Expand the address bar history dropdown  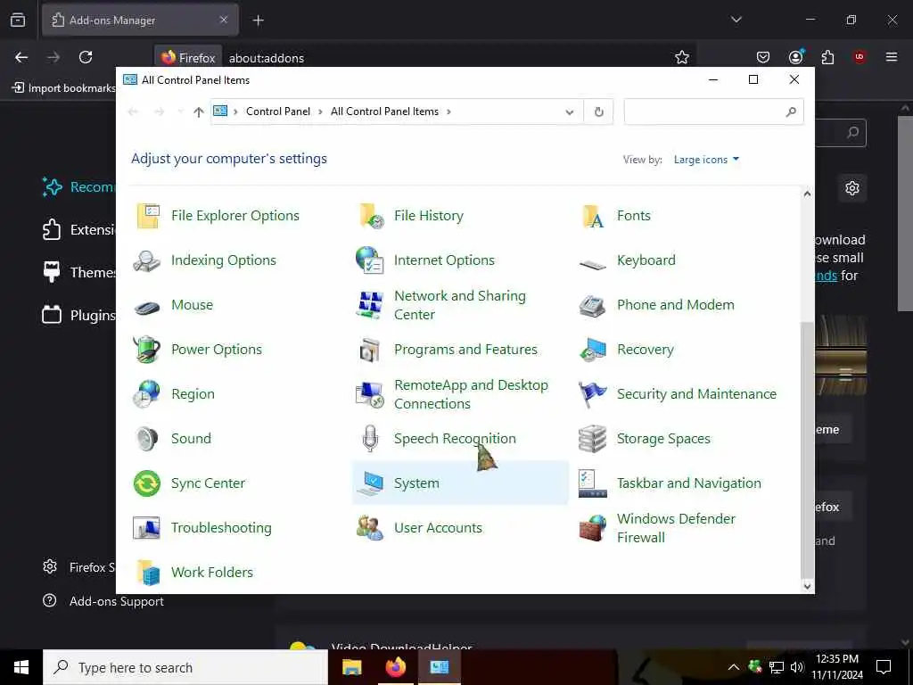pyautogui.click(x=570, y=111)
